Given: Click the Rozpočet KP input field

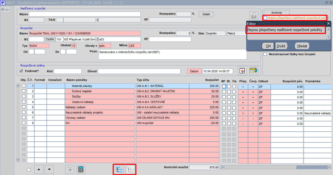Looking at the screenshot, I should click(170, 39).
